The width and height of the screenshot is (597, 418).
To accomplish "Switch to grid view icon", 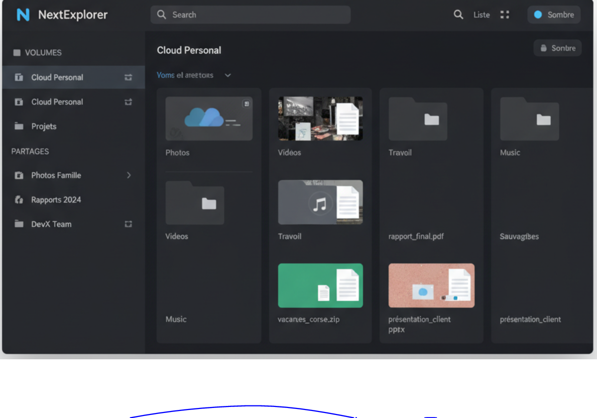I will 505,15.
